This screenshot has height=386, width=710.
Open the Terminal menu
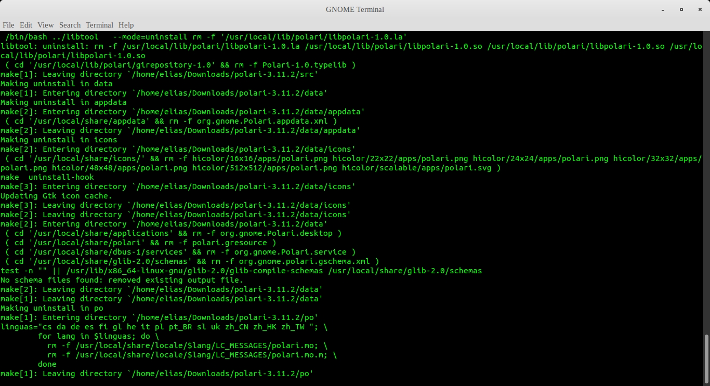pyautogui.click(x=99, y=25)
